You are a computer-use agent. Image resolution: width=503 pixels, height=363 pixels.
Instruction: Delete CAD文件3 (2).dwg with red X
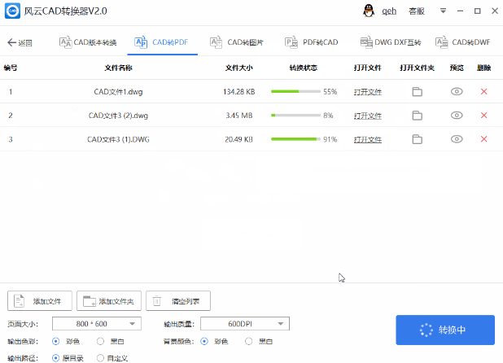(484, 115)
